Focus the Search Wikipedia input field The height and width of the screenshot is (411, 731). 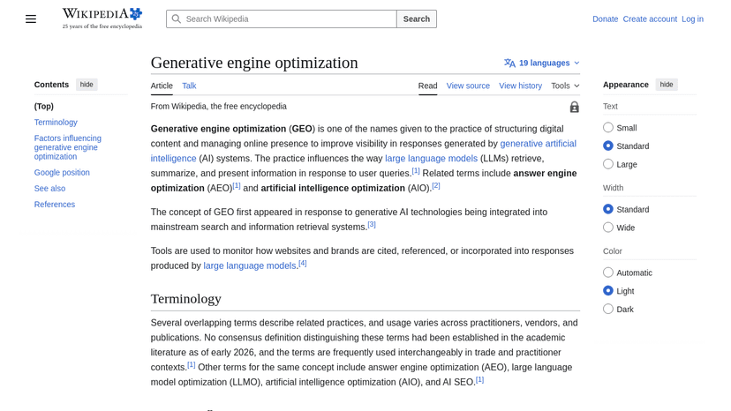tap(282, 19)
